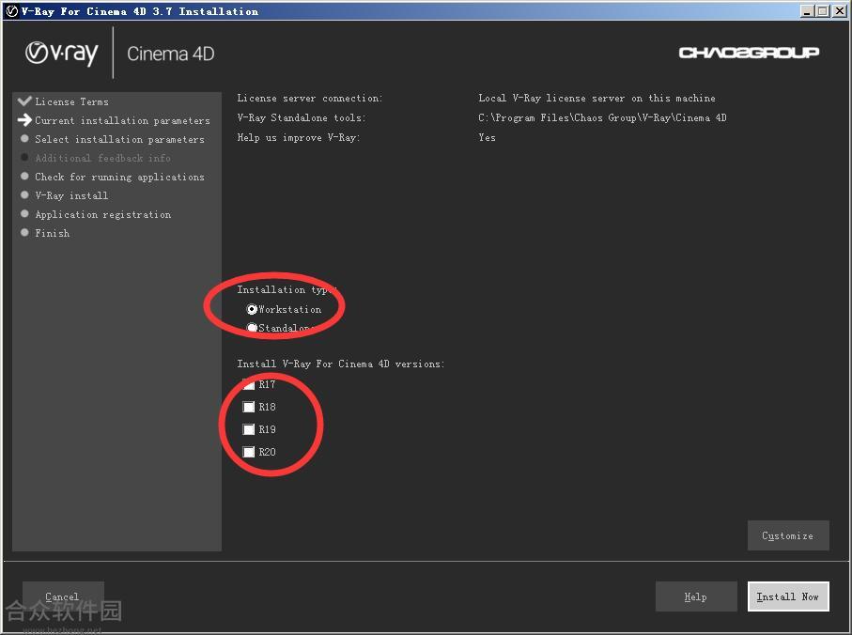Click the bullet beside Check for running applications
Image resolution: width=852 pixels, height=635 pixels.
point(24,176)
